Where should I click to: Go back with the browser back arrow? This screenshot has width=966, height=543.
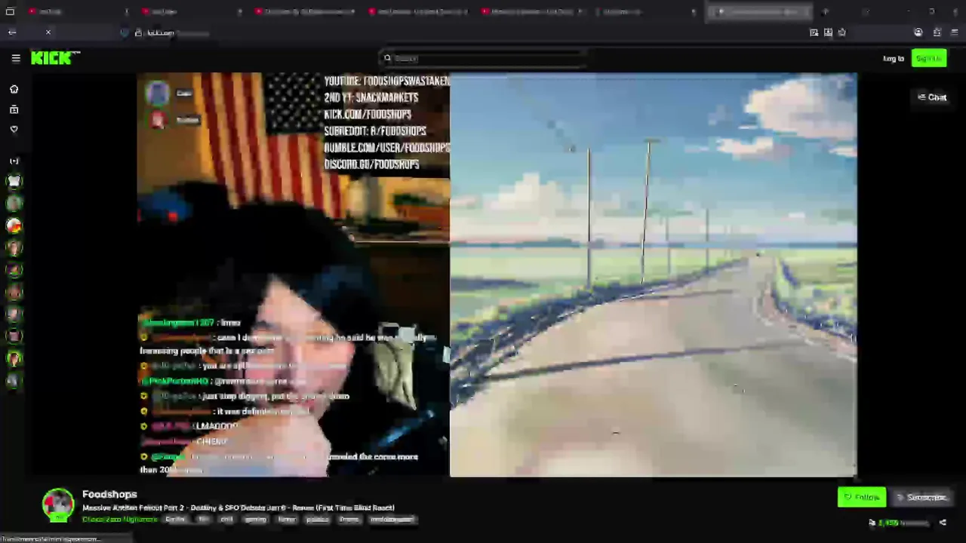12,32
